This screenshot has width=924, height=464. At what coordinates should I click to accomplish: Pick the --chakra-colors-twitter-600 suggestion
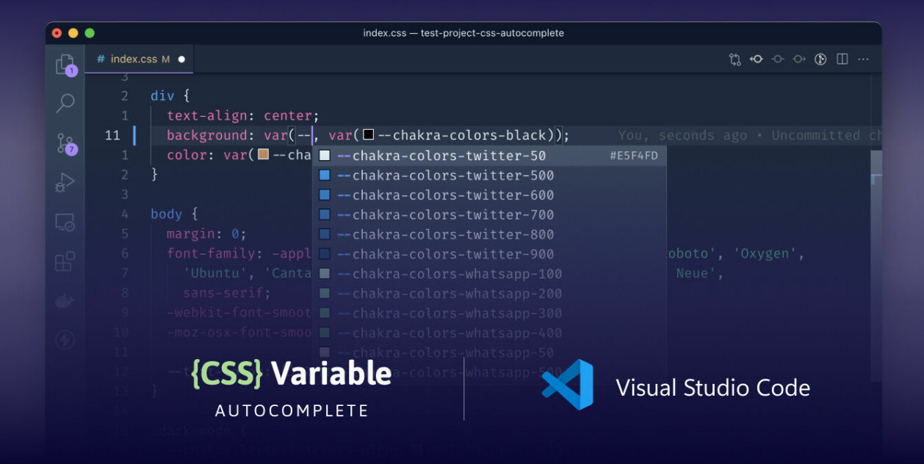pyautogui.click(x=489, y=195)
